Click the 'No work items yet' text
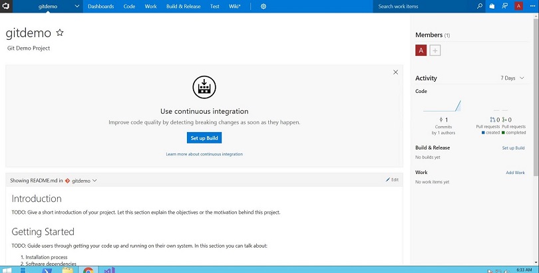 432,182
